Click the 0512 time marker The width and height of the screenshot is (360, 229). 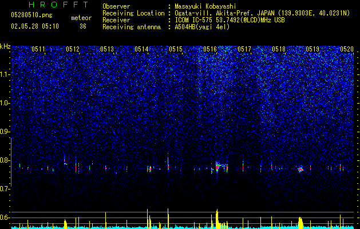click(73, 49)
